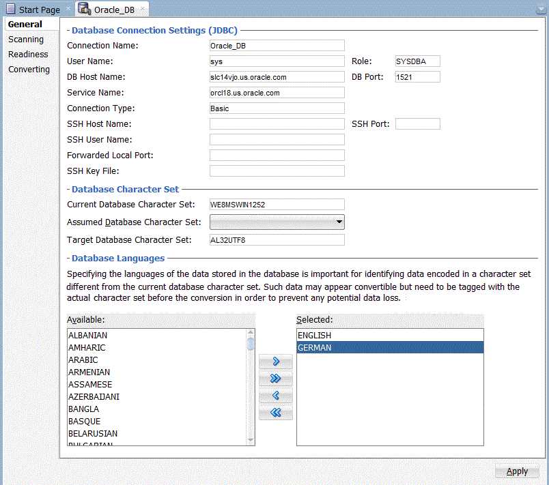The image size is (549, 485).
Task: Click the Apply button
Action: (517, 471)
